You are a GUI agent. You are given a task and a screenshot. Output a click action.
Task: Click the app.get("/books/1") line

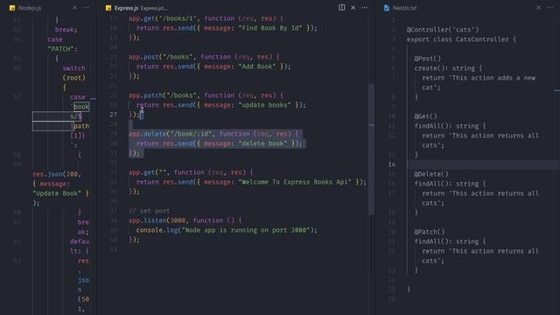206,18
